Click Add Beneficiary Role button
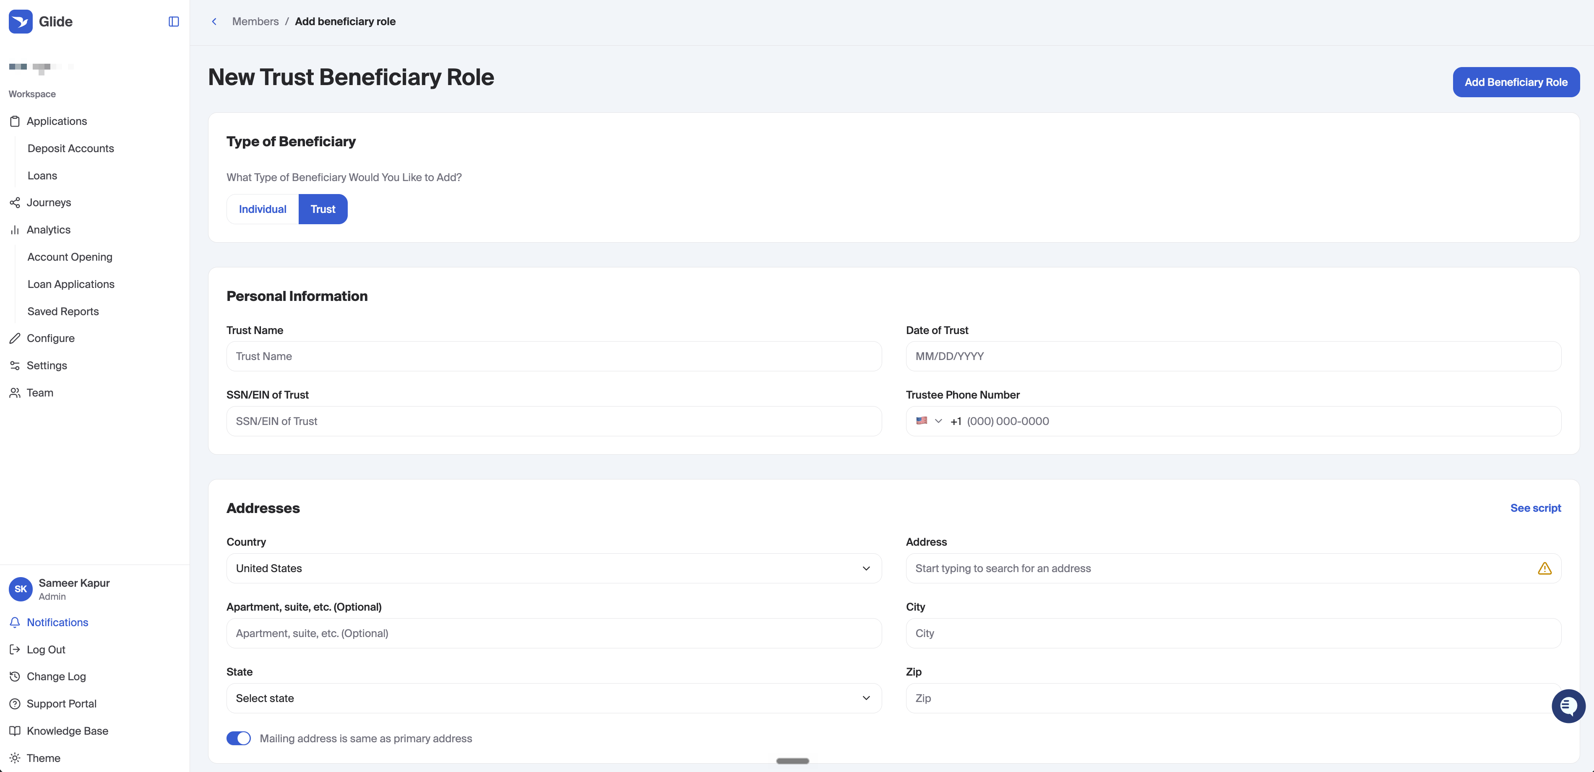1594x772 pixels. [1516, 82]
